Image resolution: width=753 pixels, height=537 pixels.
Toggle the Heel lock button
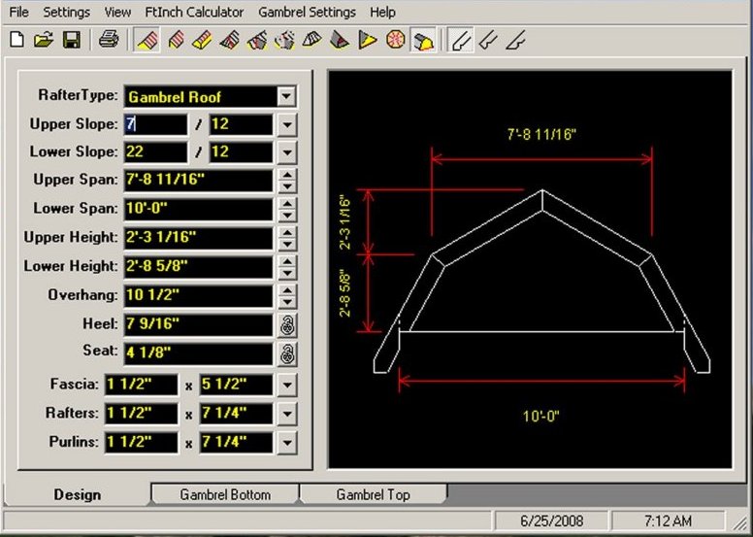tap(287, 325)
